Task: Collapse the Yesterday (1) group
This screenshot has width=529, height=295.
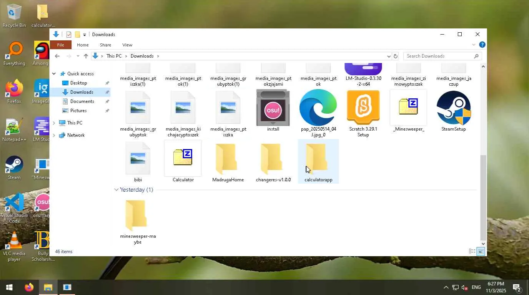Action: (116, 190)
